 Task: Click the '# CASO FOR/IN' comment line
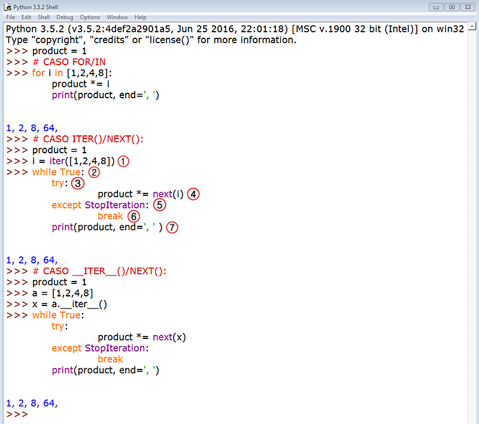[x=69, y=62]
